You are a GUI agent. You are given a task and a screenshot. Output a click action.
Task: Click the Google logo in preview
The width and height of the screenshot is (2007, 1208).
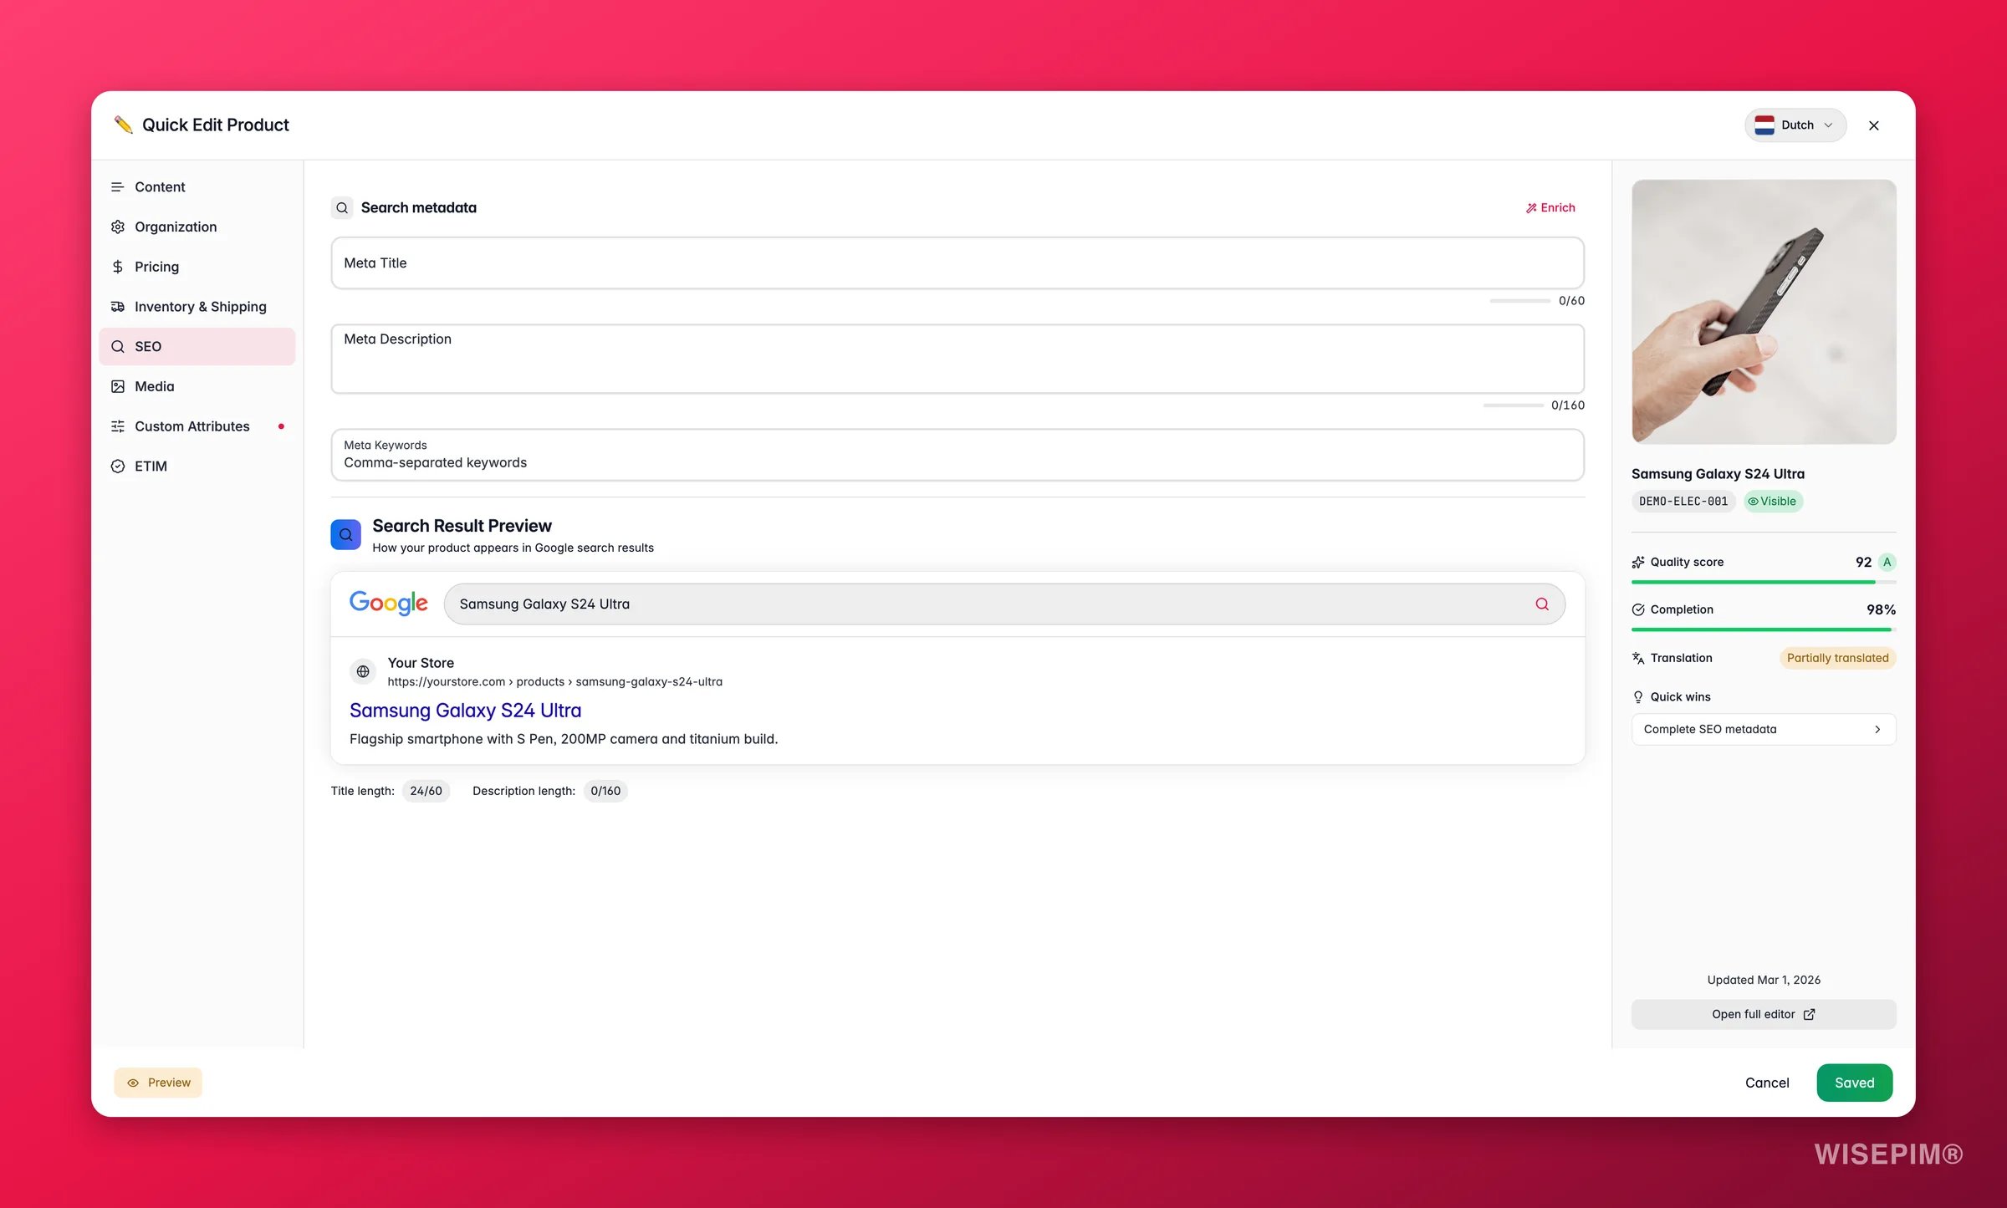point(389,603)
